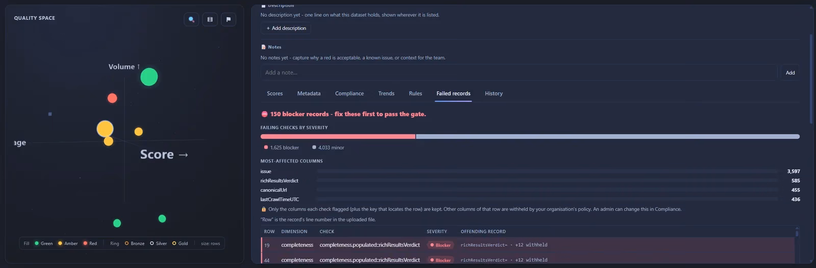The image size is (816, 268).
Task: Click the Green fill legend dot
Action: 37,244
